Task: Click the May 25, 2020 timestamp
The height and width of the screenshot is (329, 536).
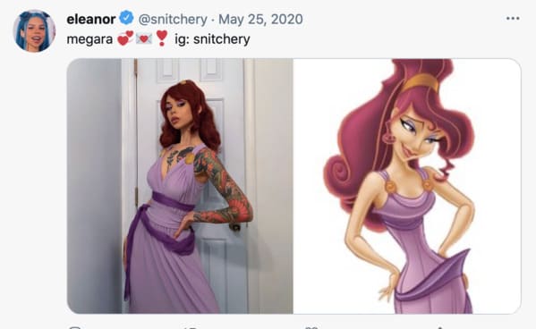Action: tap(260, 19)
